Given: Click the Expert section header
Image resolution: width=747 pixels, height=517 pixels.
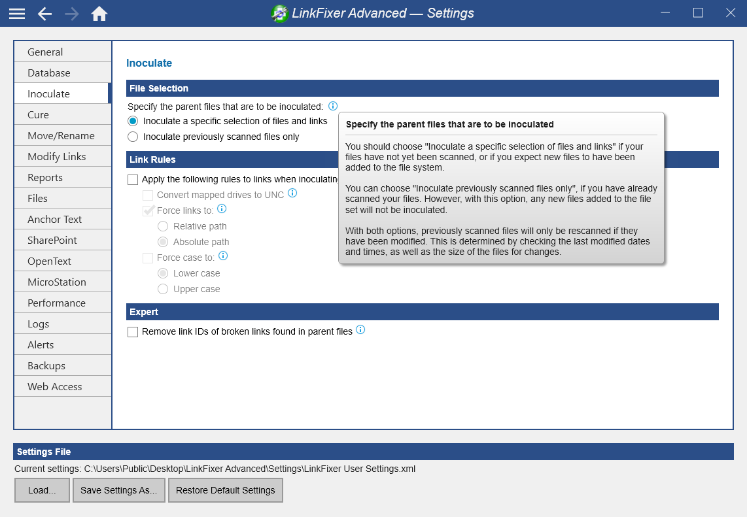Looking at the screenshot, I should click(x=422, y=312).
